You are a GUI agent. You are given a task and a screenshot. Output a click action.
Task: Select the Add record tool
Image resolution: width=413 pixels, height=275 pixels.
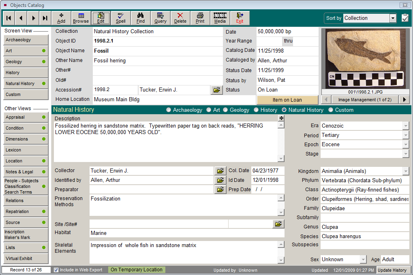click(x=61, y=18)
